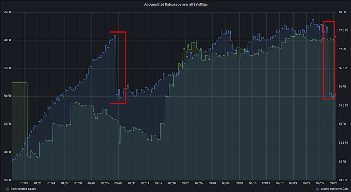
Task: Select the 03/10 date tick label
Action: pos(253,183)
